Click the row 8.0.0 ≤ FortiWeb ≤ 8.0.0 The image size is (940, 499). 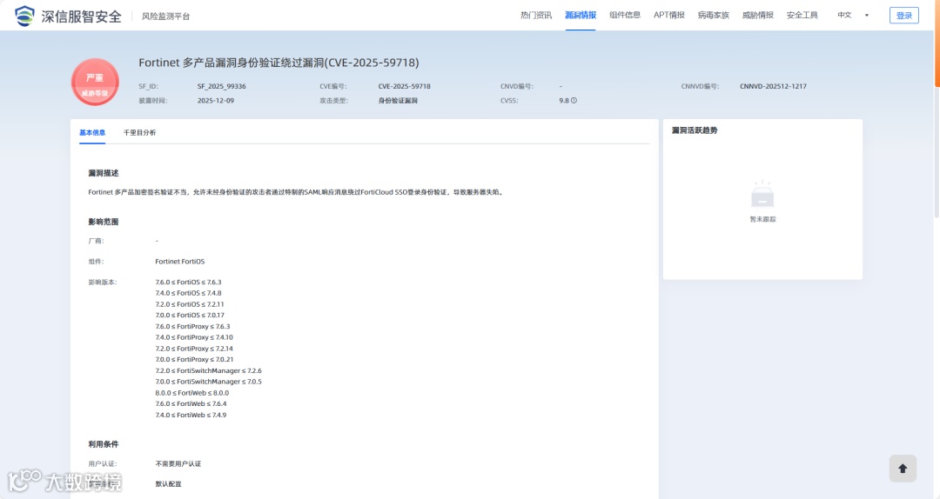point(191,393)
